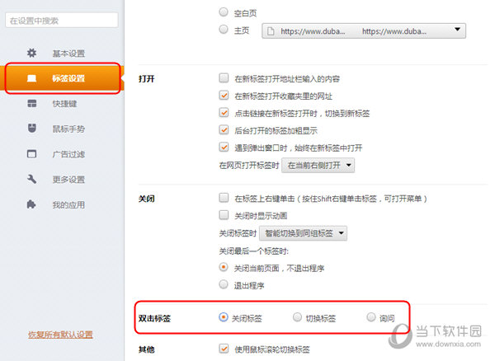Click the 鼠标手势 mouse icon
This screenshot has height=361, width=495.
point(31,129)
